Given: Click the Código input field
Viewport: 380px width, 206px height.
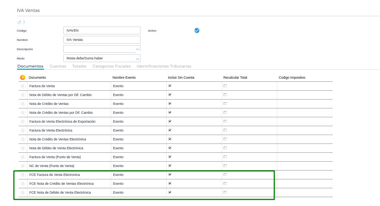Looking at the screenshot, I should click(x=101, y=30).
